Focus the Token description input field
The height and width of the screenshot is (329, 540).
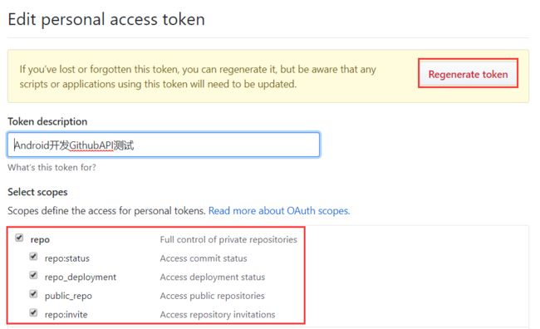pyautogui.click(x=164, y=145)
